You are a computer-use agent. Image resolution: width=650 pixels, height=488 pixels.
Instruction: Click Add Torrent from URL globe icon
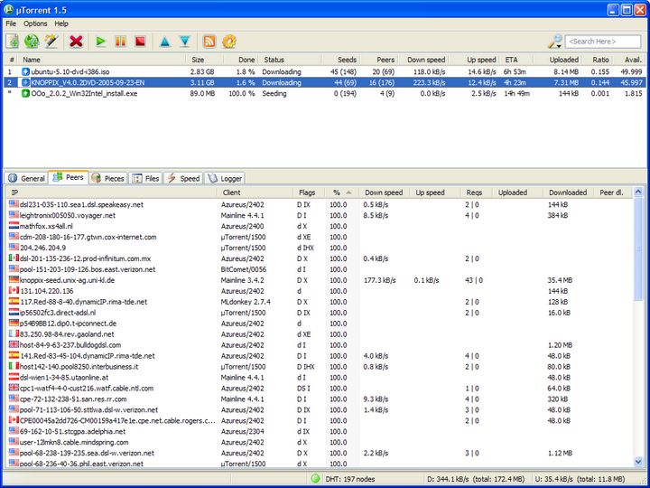[32, 41]
